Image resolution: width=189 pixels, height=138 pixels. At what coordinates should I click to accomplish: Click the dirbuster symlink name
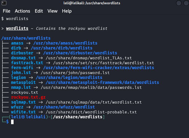pos(22,53)
